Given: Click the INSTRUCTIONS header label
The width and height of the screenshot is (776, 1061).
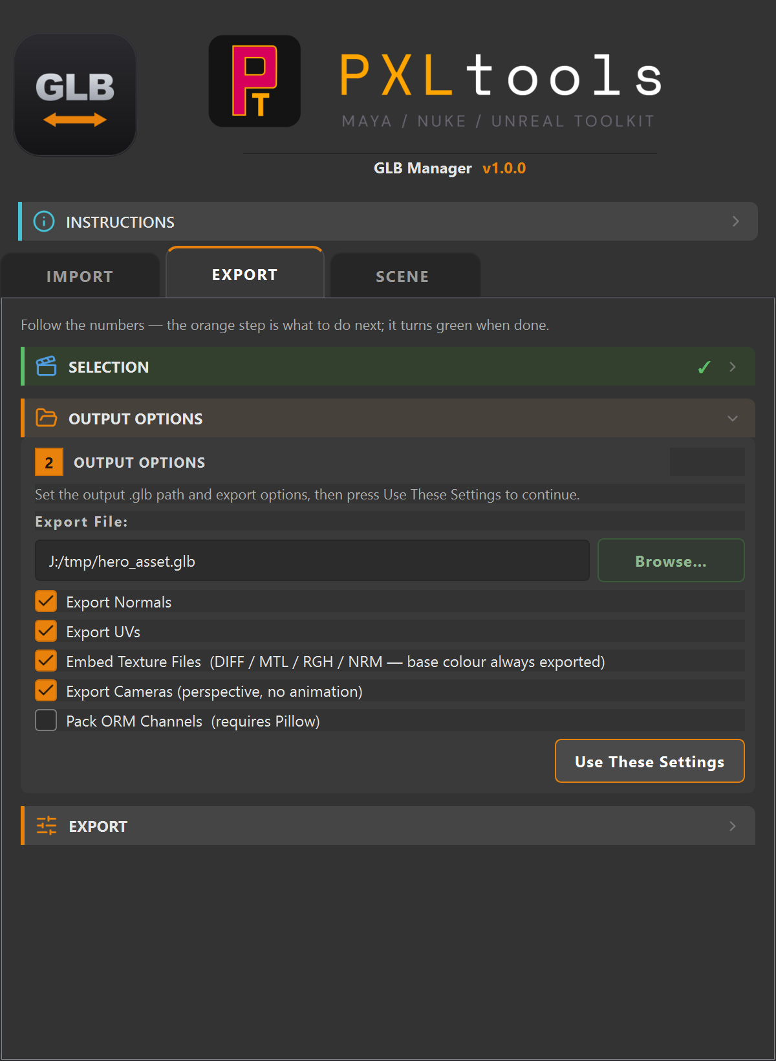Looking at the screenshot, I should (120, 222).
